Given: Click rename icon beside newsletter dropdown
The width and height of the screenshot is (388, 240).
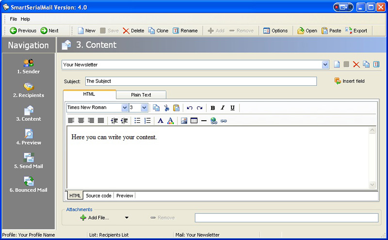Looking at the screenshot, I should tap(376, 64).
